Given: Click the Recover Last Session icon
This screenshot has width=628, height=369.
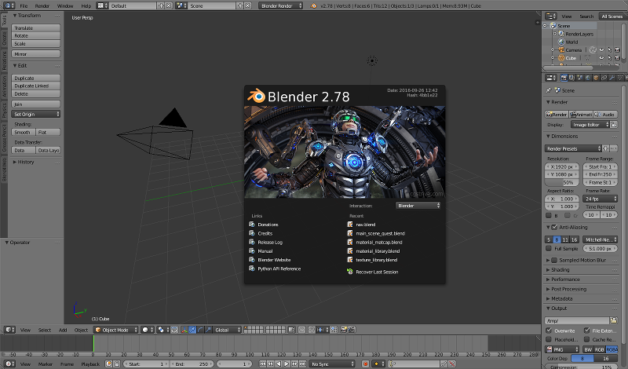Looking at the screenshot, I should coord(350,272).
